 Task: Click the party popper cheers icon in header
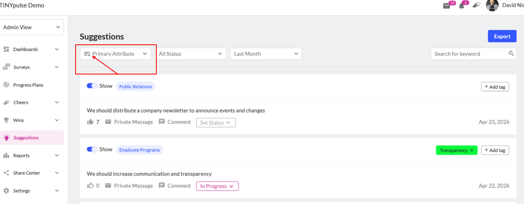(476, 6)
